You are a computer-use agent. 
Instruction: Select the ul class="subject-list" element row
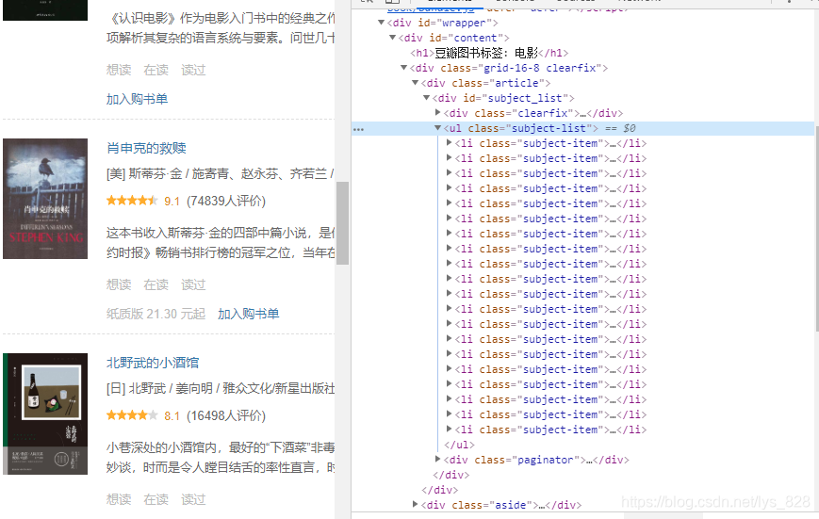click(x=582, y=128)
